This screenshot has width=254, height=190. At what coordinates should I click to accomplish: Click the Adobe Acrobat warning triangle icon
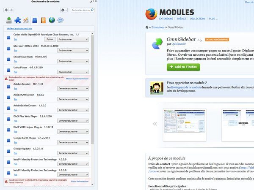6,79
